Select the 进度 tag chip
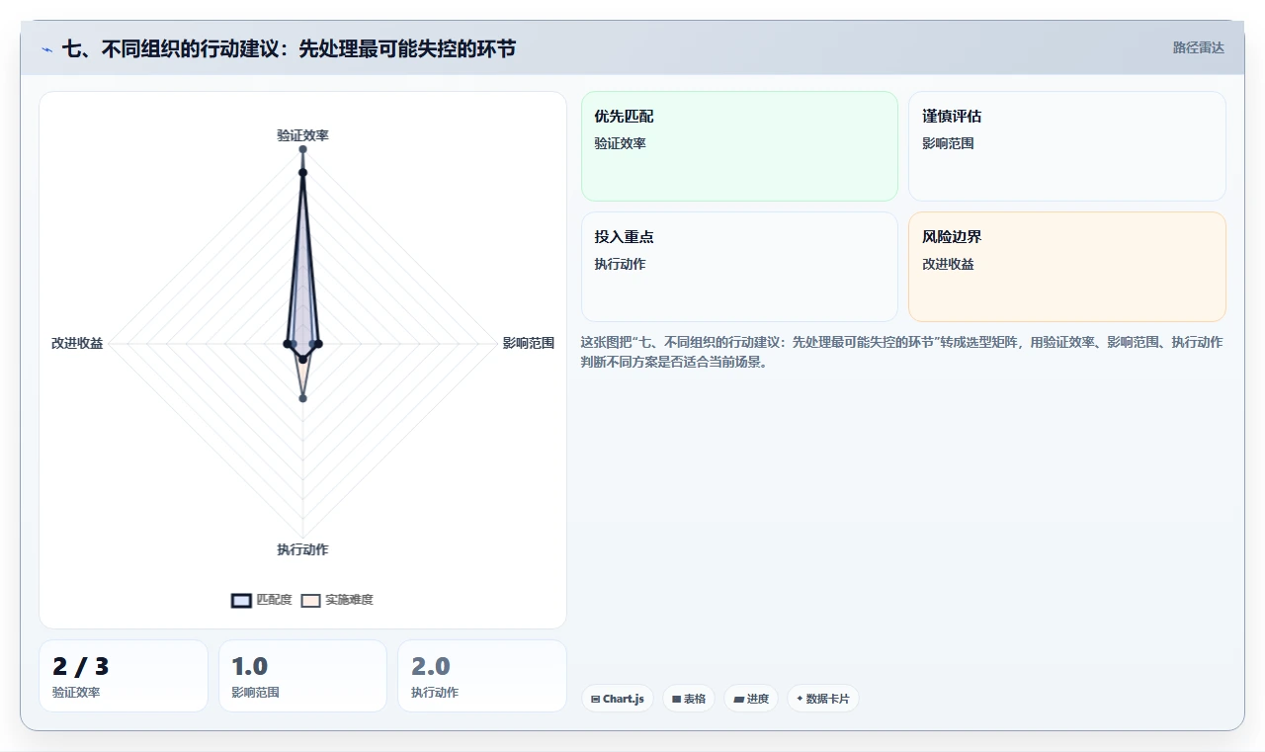The height and width of the screenshot is (752, 1265). tap(751, 699)
